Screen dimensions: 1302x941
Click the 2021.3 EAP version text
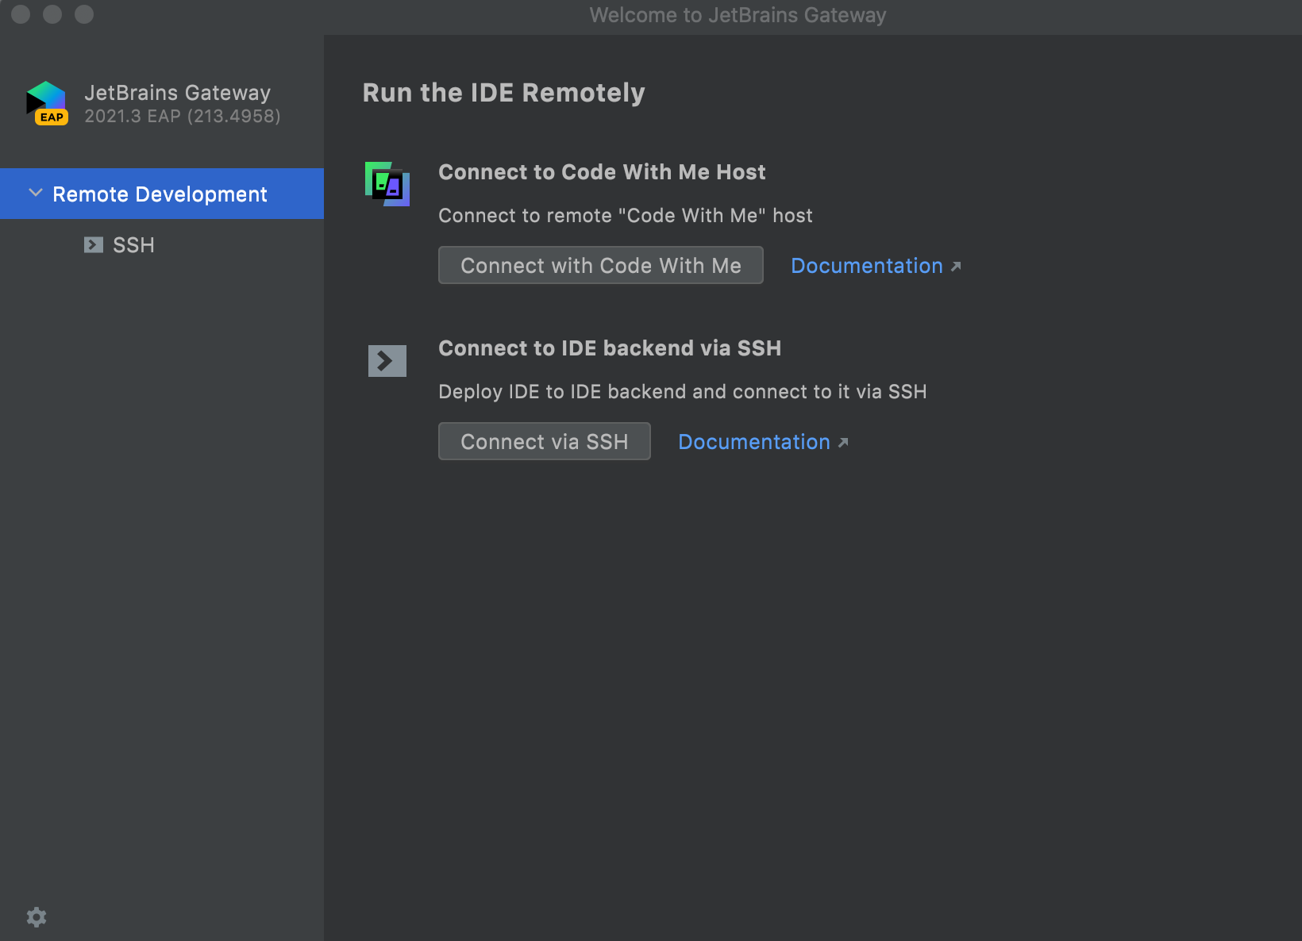pos(183,117)
